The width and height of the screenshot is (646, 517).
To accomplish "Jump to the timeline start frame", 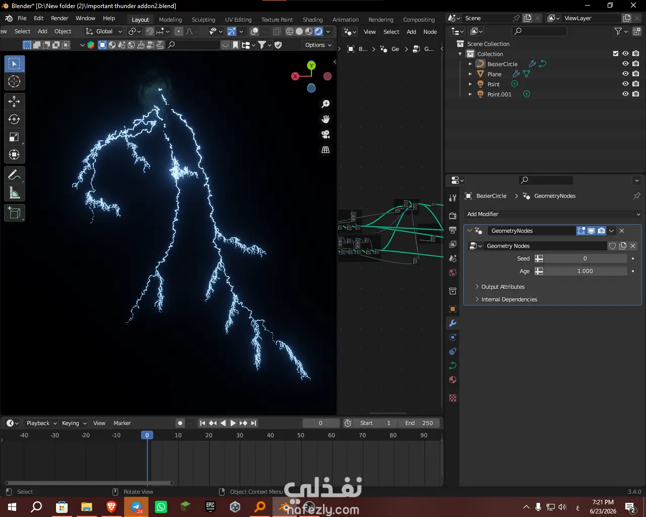I will click(202, 423).
